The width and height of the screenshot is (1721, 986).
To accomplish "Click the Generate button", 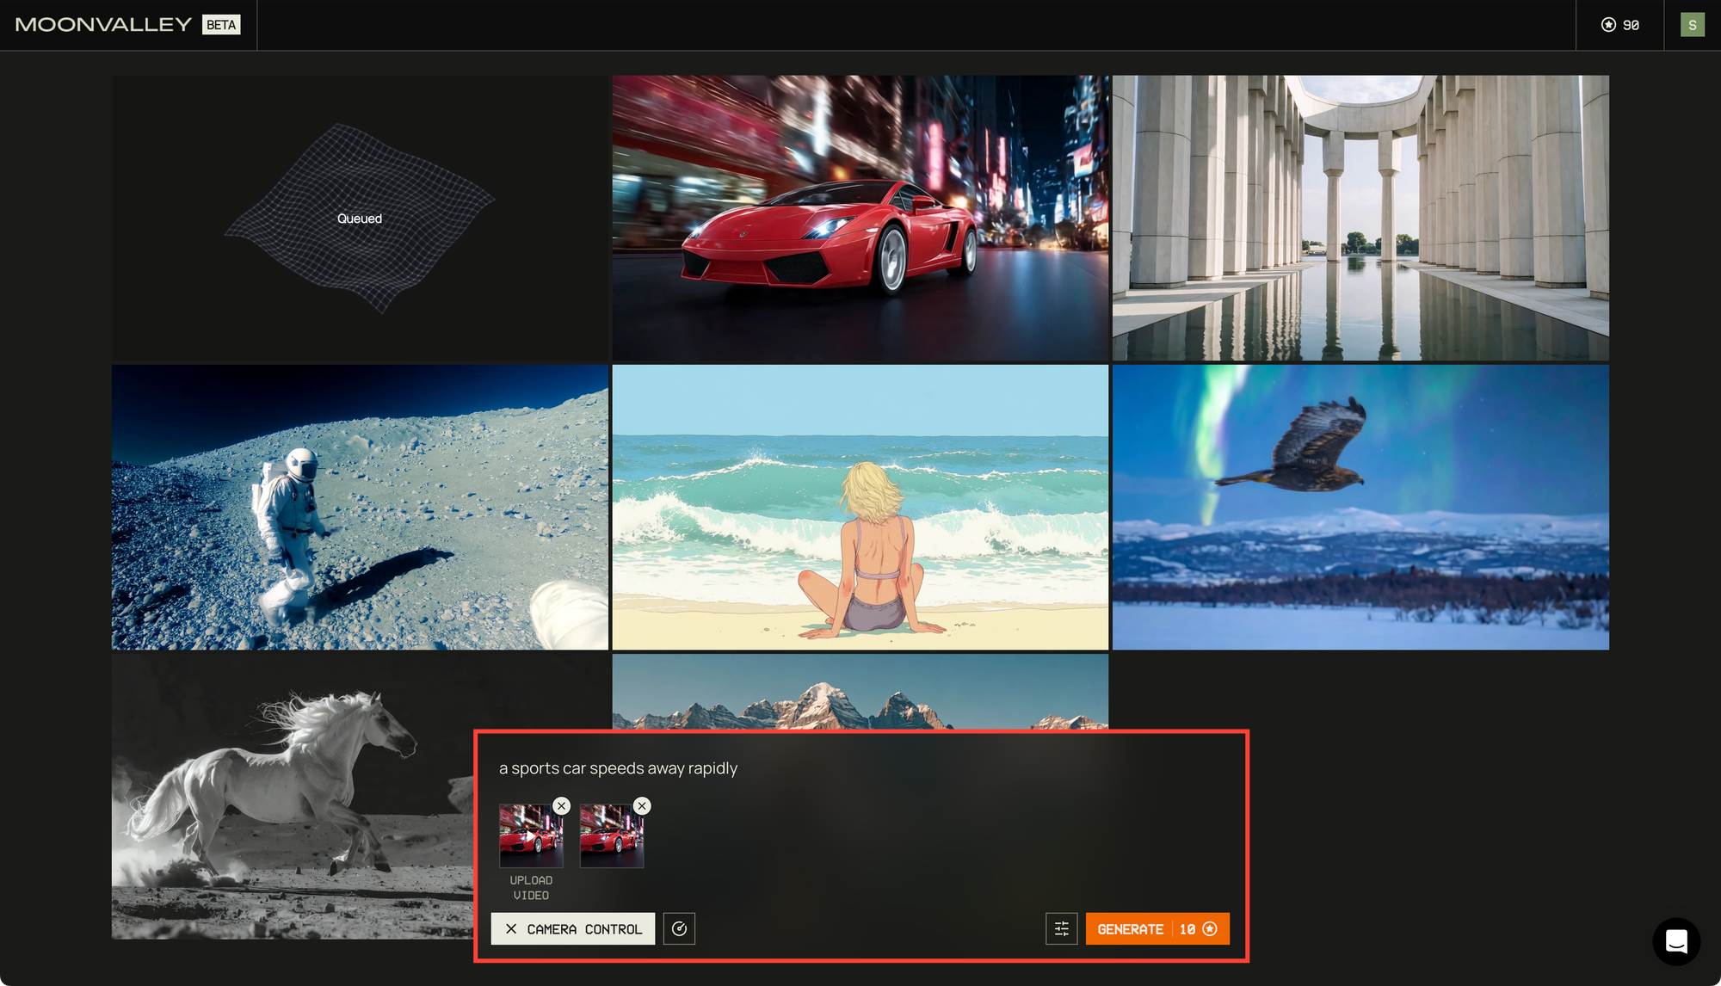I will point(1157,929).
